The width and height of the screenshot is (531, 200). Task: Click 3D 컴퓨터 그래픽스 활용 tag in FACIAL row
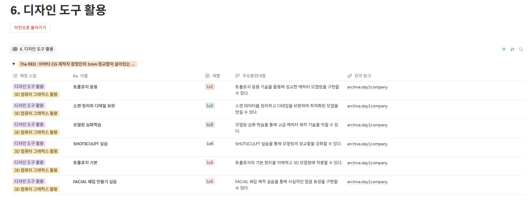coord(36,189)
